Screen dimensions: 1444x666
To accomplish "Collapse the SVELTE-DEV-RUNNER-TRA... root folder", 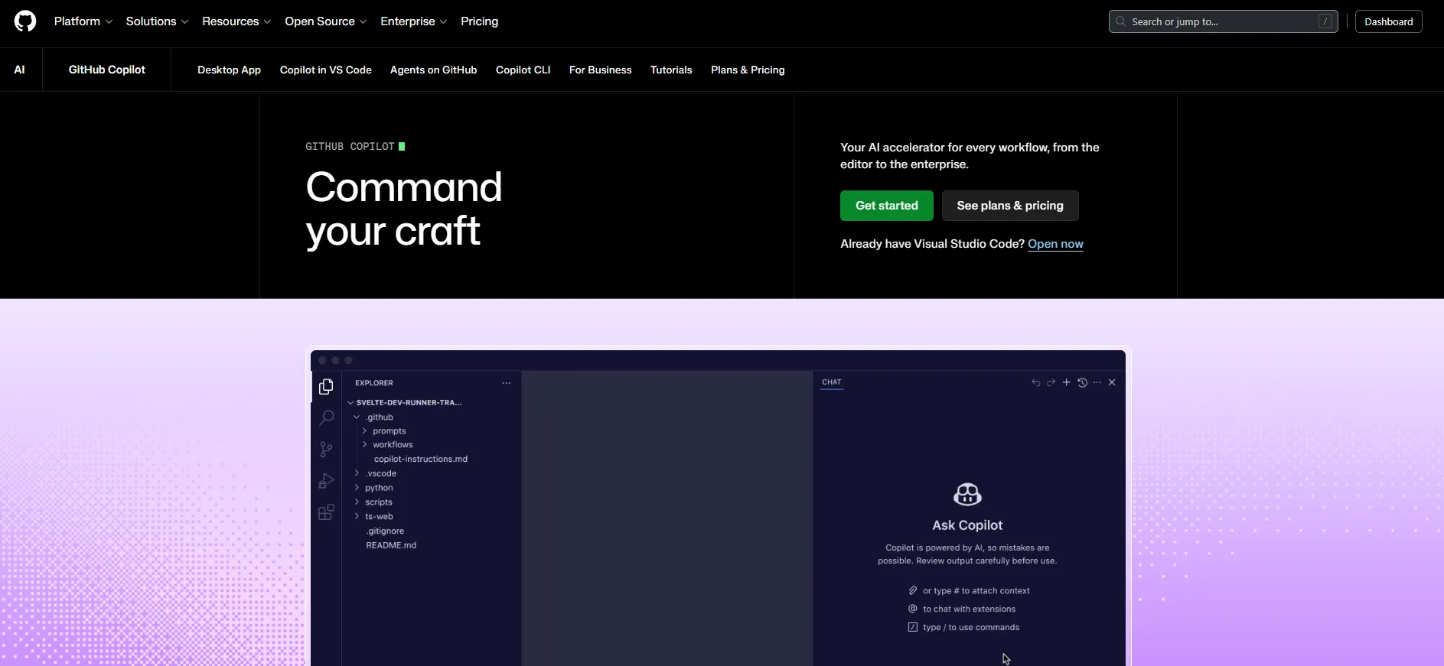I will tap(405, 402).
